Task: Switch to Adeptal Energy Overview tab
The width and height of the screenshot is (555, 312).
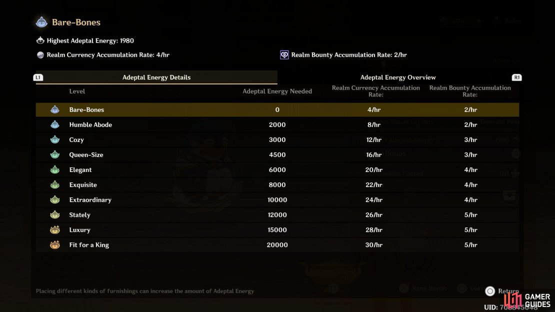Action: pyautogui.click(x=398, y=77)
